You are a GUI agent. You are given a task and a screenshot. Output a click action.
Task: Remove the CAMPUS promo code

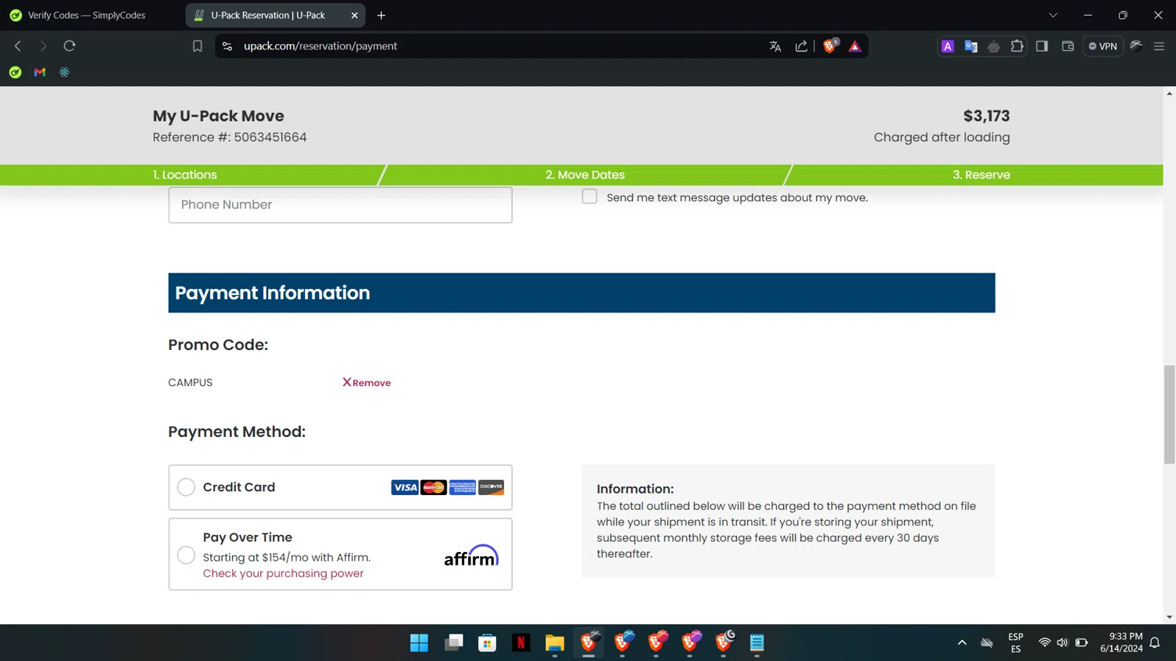[x=367, y=383]
